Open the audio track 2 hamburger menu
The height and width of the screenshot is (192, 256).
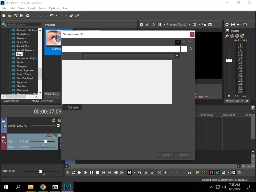click(x=4, y=136)
